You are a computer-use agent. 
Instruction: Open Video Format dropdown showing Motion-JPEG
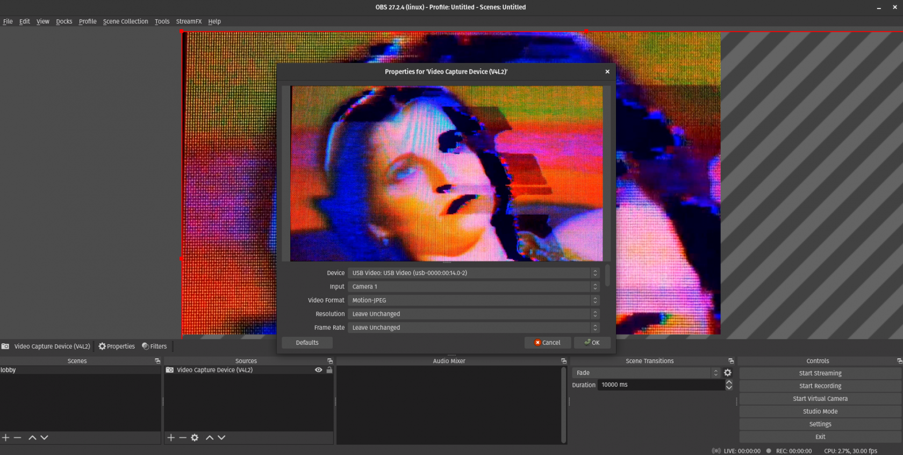coord(474,300)
